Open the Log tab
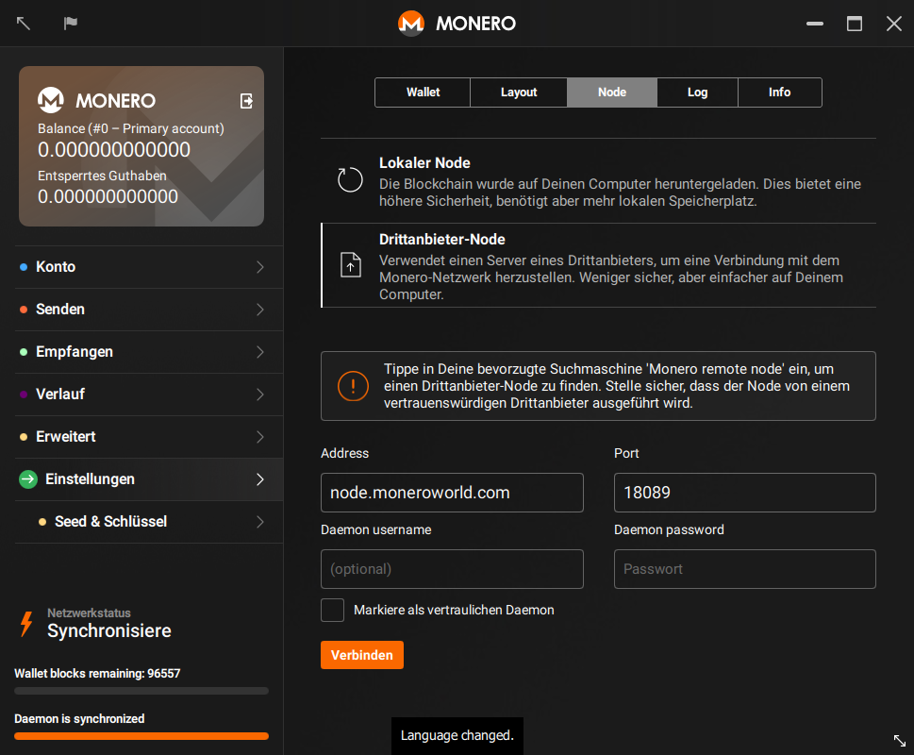Screen dimensions: 914x755 tap(697, 92)
